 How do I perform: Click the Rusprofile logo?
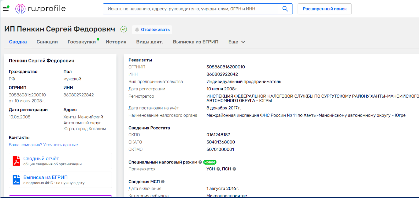[41, 9]
